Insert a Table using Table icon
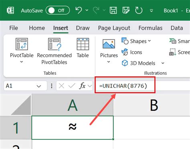This screenshot has width=190, height=149. (x=83, y=44)
